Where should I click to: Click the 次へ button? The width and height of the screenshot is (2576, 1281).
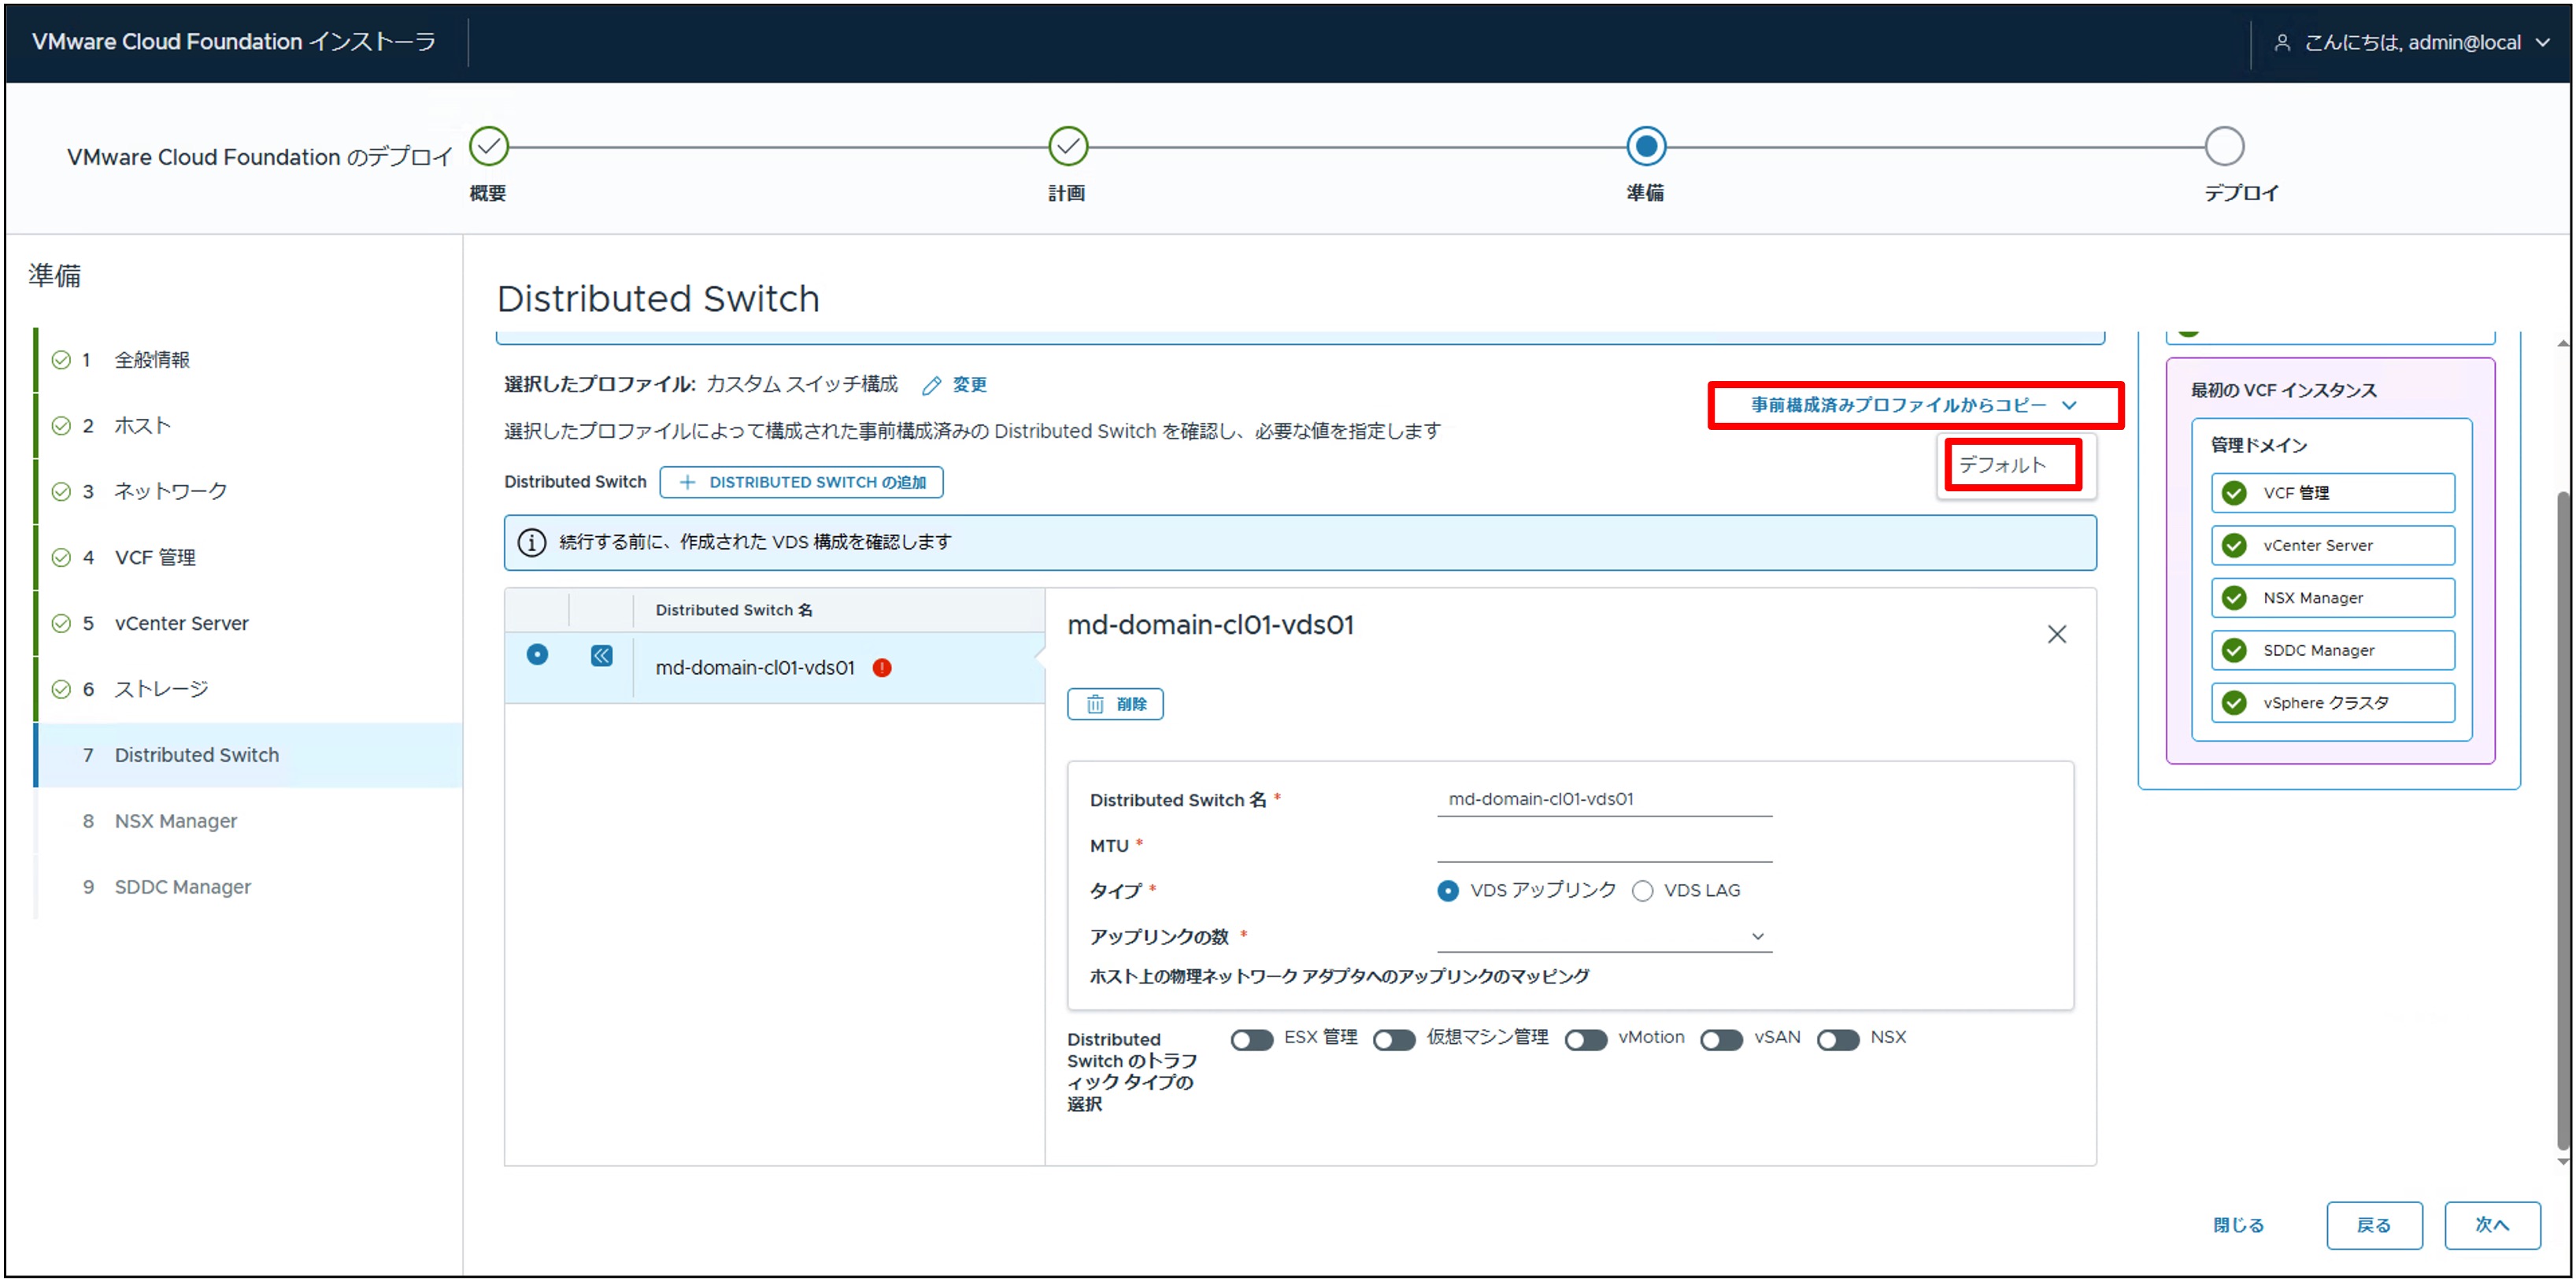click(2493, 1226)
